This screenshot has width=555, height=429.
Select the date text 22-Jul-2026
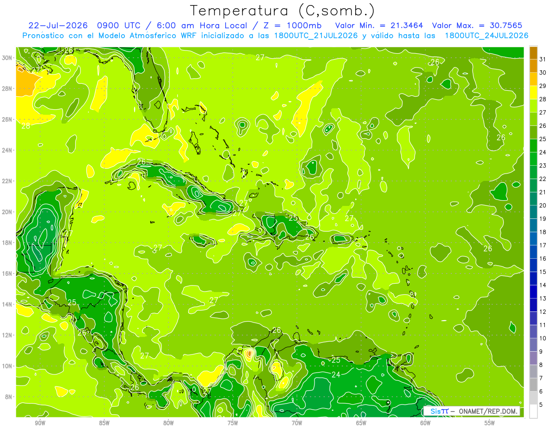pos(57,25)
